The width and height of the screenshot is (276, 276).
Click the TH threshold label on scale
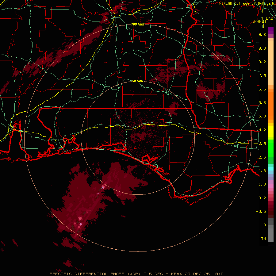click(263, 239)
